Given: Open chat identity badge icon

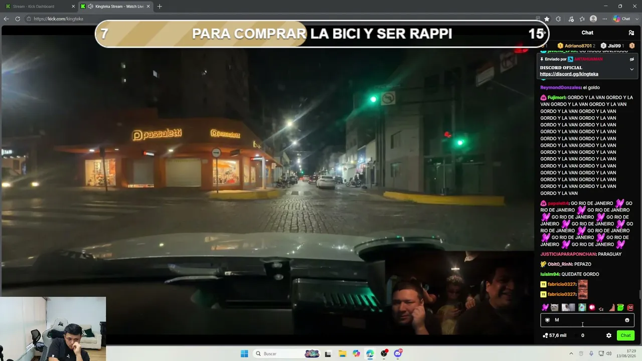Looking at the screenshot, I should tap(547, 320).
